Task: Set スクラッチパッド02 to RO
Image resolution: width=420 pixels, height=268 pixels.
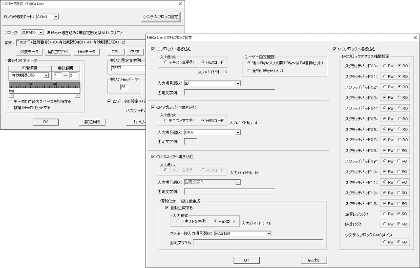Action: click(399, 87)
